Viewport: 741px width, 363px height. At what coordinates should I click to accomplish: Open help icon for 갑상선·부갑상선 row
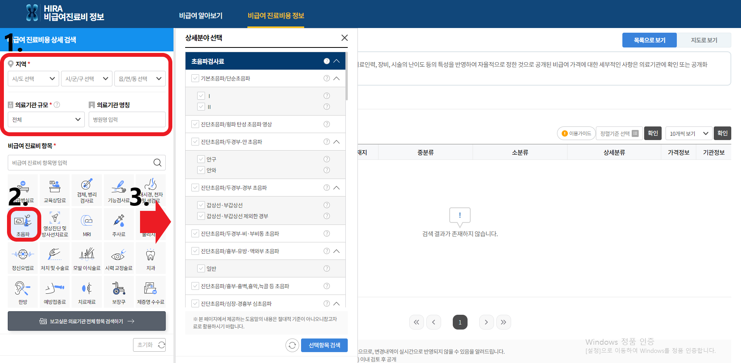(327, 205)
